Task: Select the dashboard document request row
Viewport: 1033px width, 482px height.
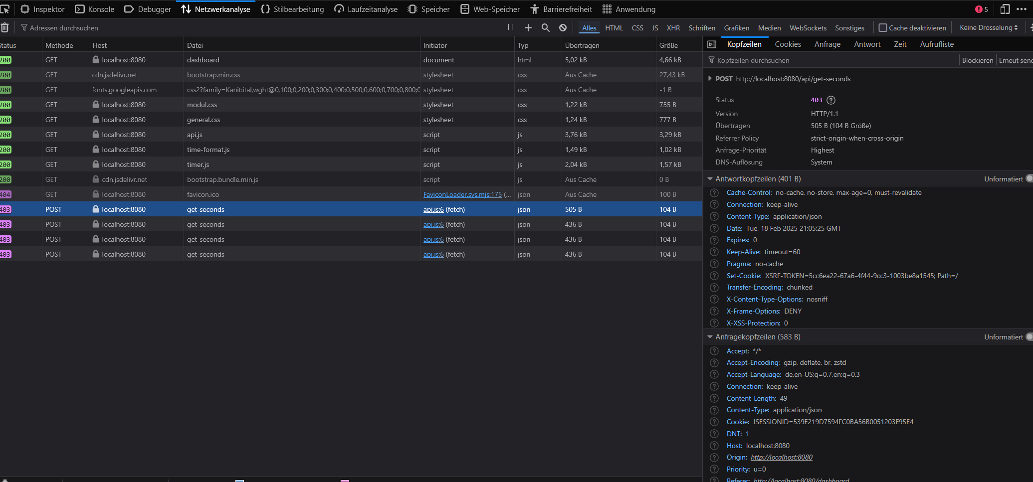Action: coord(351,60)
